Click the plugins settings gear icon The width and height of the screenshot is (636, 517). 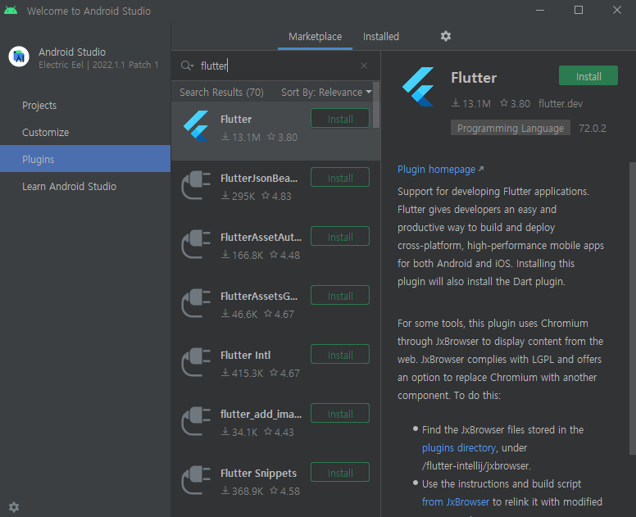click(x=446, y=36)
